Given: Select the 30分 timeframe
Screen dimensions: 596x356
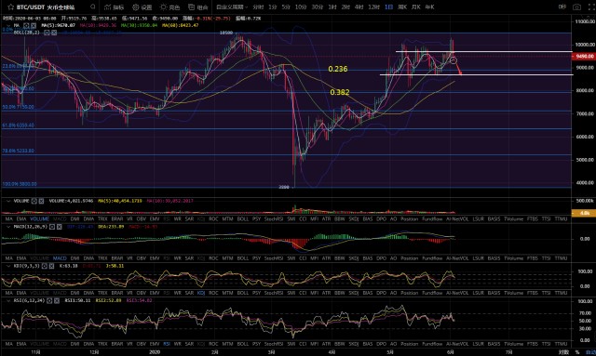Looking at the screenshot, I should pos(318,7).
